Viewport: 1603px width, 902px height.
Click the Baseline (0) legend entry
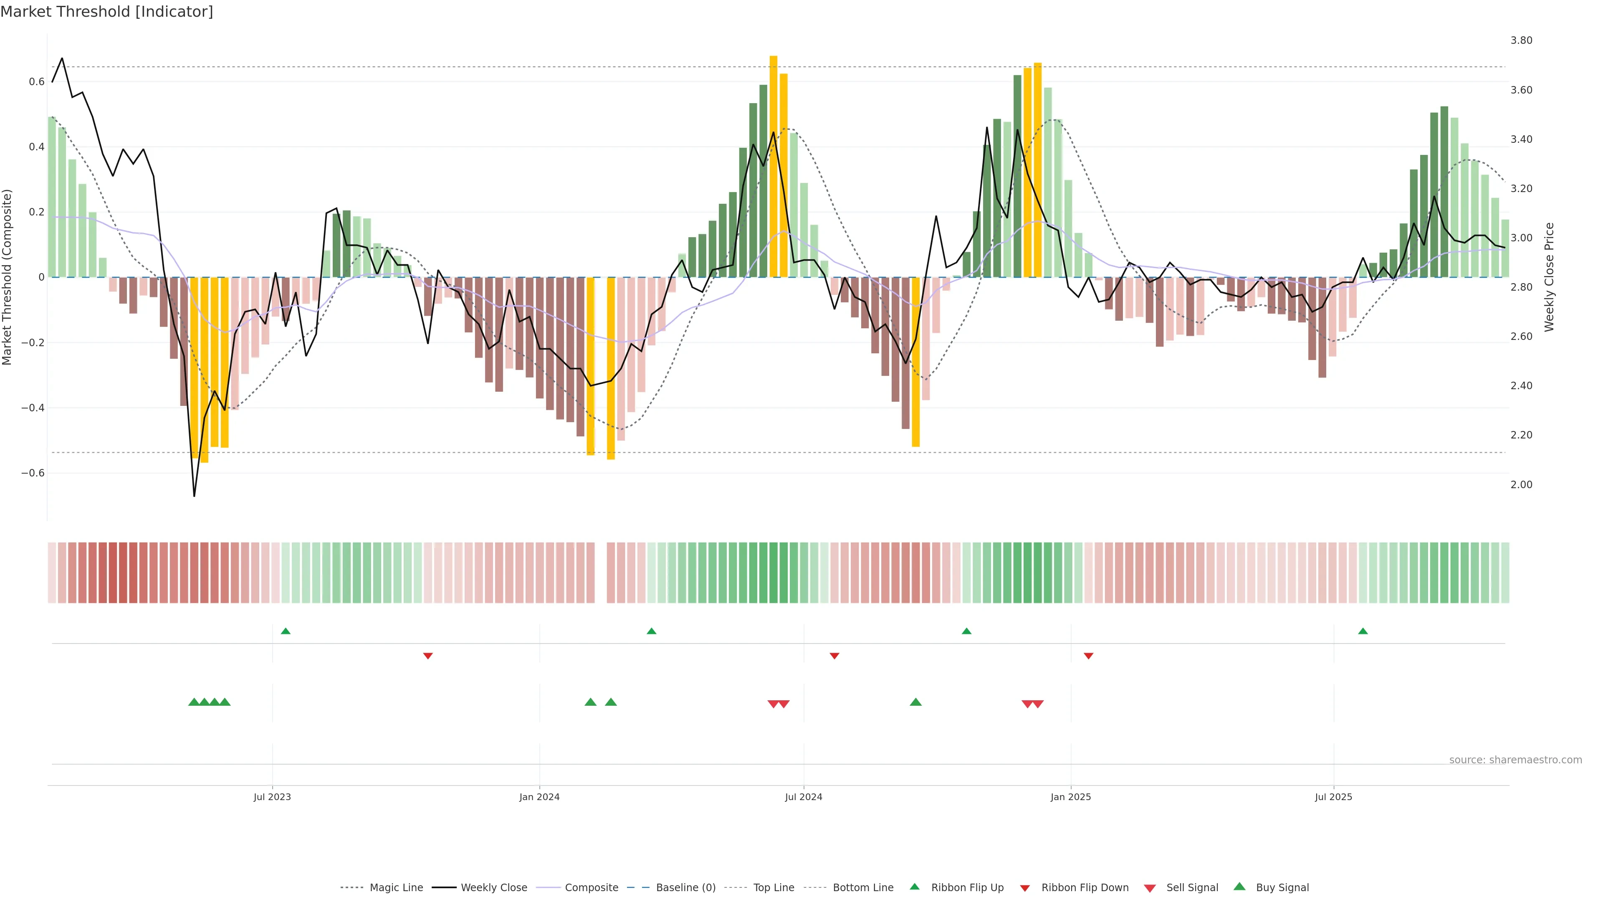click(x=685, y=888)
